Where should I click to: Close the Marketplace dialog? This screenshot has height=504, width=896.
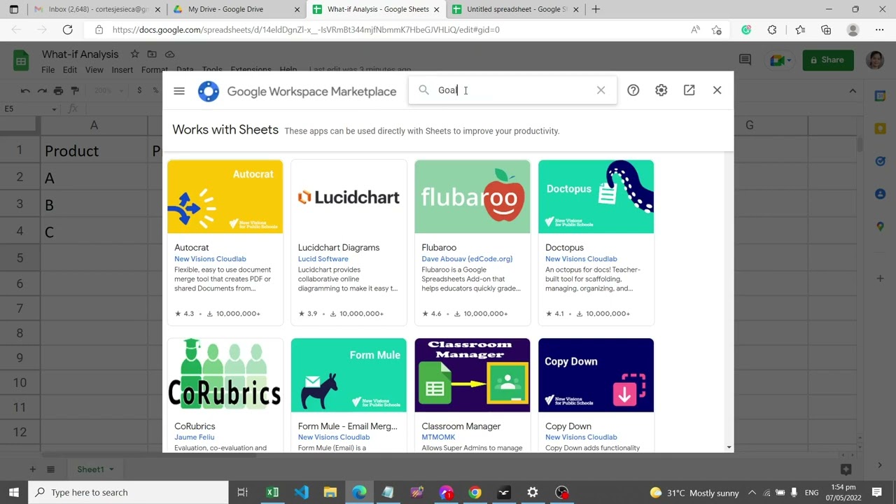717,90
